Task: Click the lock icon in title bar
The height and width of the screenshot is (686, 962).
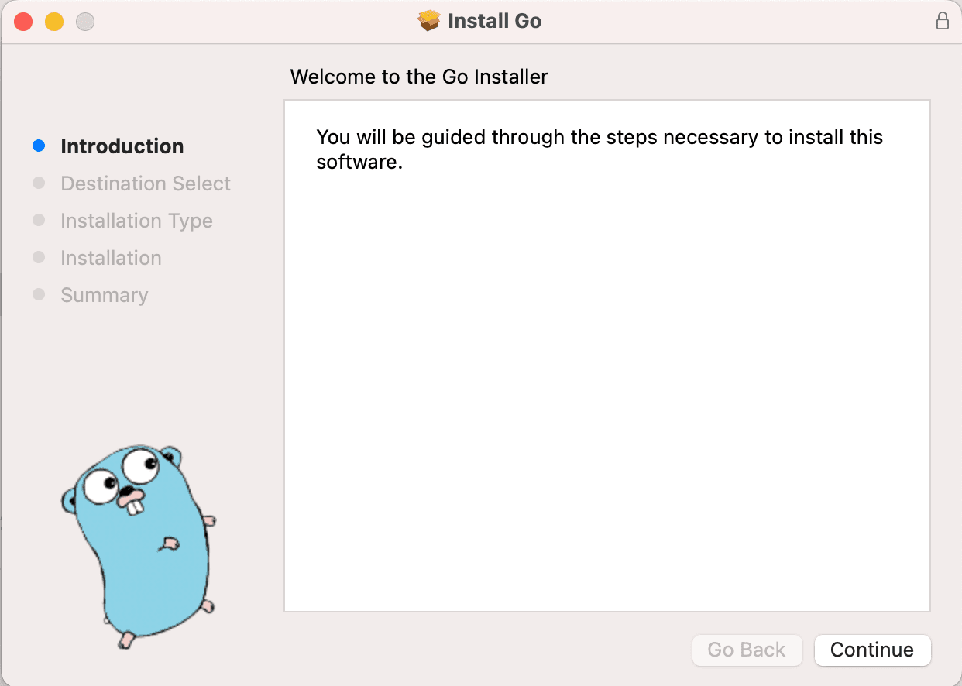Action: (942, 21)
